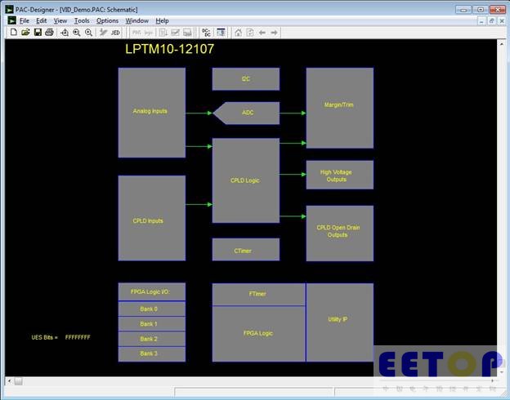Select the High Voltage Outputs block
510x400 pixels.
[x=340, y=175]
